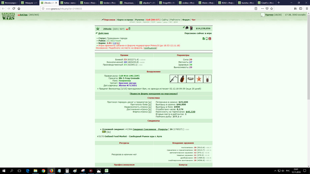Open Персонаж in the top menu
The image size is (310, 174).
(x=110, y=20)
